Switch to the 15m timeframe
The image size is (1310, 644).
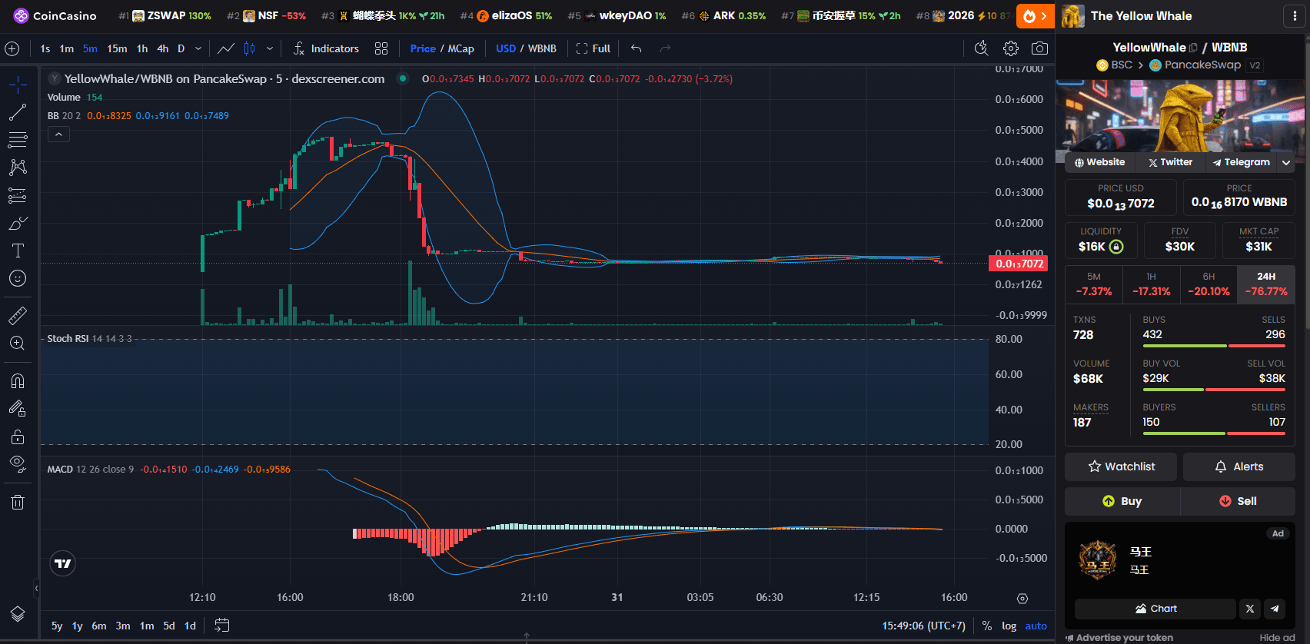(x=117, y=48)
